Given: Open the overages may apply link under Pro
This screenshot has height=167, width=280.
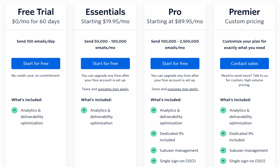Looking at the screenshot, I should click(x=183, y=89).
